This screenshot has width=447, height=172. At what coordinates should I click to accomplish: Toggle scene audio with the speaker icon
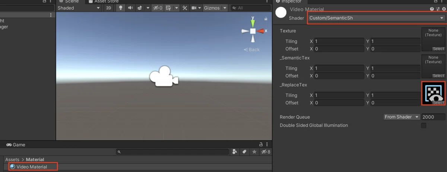(130, 8)
